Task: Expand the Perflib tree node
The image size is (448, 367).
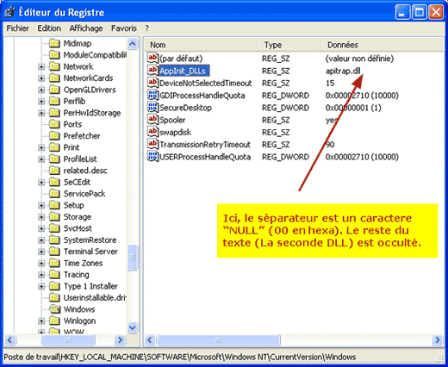Action: (x=41, y=101)
